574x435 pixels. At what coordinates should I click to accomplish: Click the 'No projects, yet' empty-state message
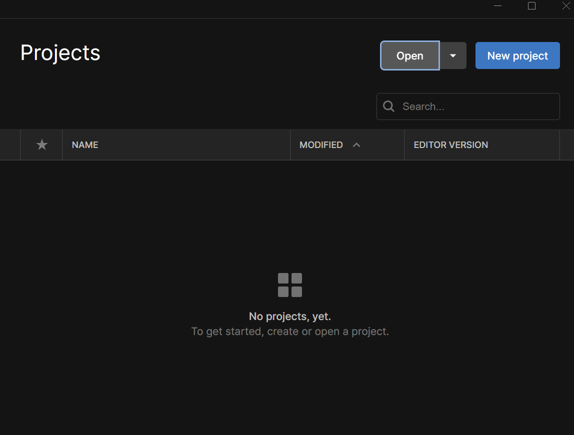tap(290, 316)
